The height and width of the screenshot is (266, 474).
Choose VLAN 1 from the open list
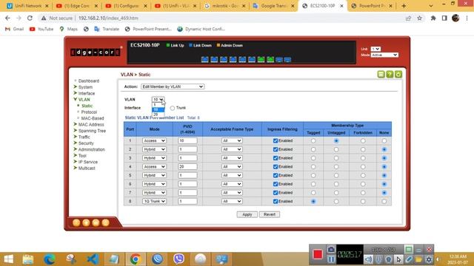[x=158, y=105]
